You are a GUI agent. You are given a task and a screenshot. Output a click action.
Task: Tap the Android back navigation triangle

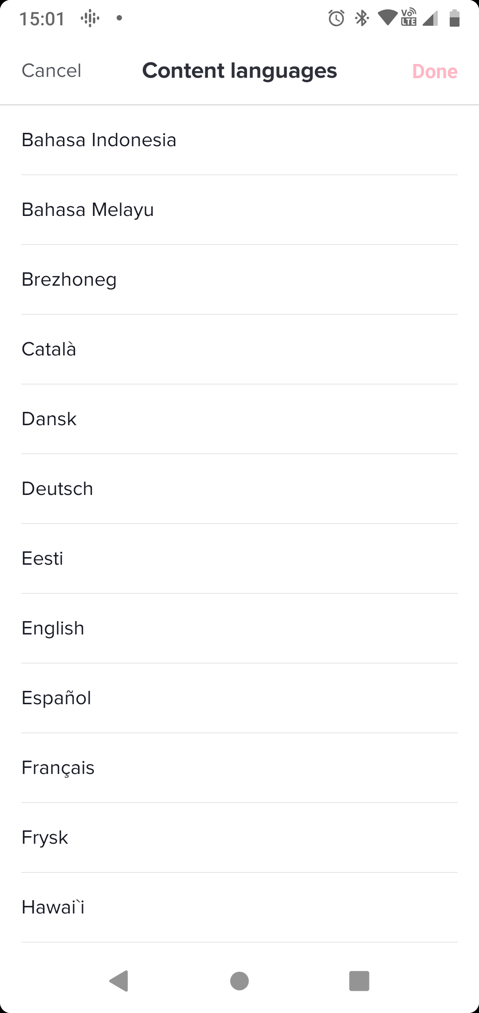pyautogui.click(x=119, y=981)
